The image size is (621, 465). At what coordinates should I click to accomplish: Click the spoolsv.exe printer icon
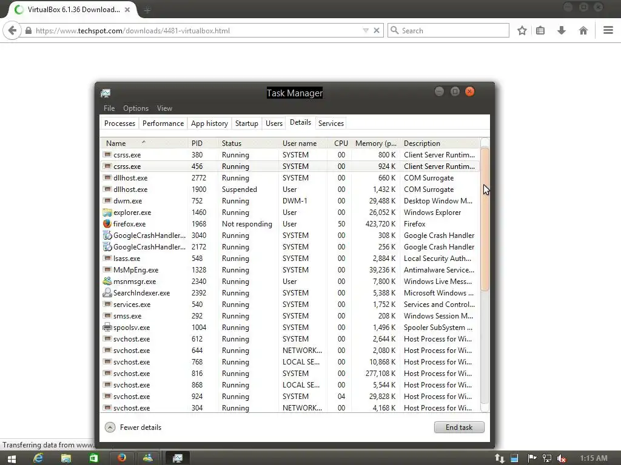tap(107, 327)
